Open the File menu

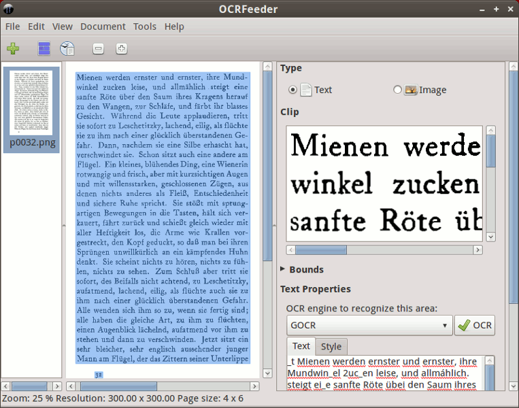(12, 27)
